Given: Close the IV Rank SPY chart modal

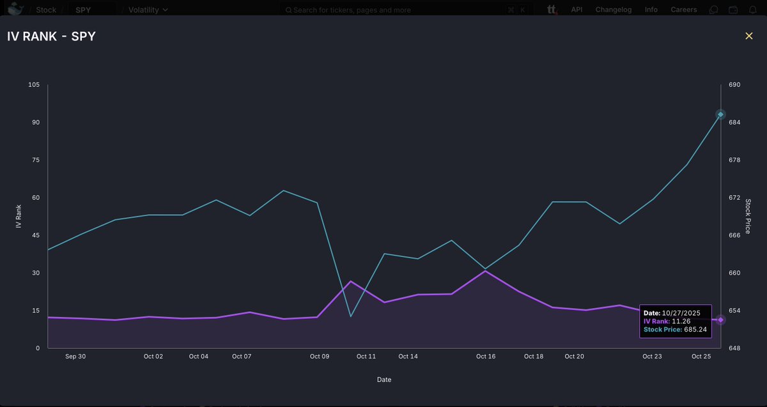Looking at the screenshot, I should (x=749, y=36).
